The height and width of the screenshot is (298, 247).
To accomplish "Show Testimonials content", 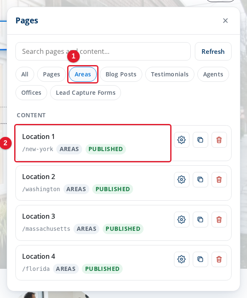I will click(170, 74).
